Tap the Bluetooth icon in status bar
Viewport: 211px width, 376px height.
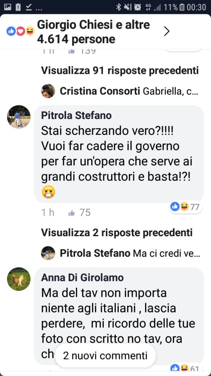(118, 7)
